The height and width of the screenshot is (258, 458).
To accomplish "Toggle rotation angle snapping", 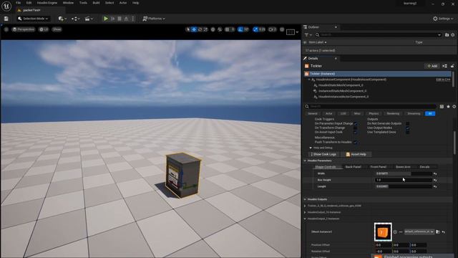I will point(240,29).
